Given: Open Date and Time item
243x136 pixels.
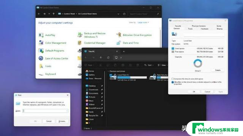Looking at the screenshot, I should (x=128, y=43).
